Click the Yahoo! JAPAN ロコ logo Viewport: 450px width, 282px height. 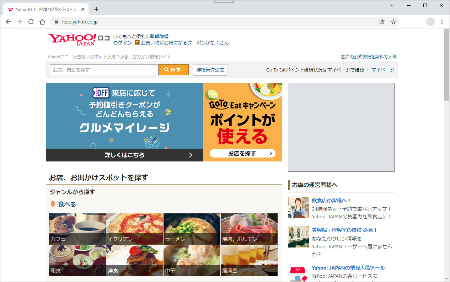point(79,39)
